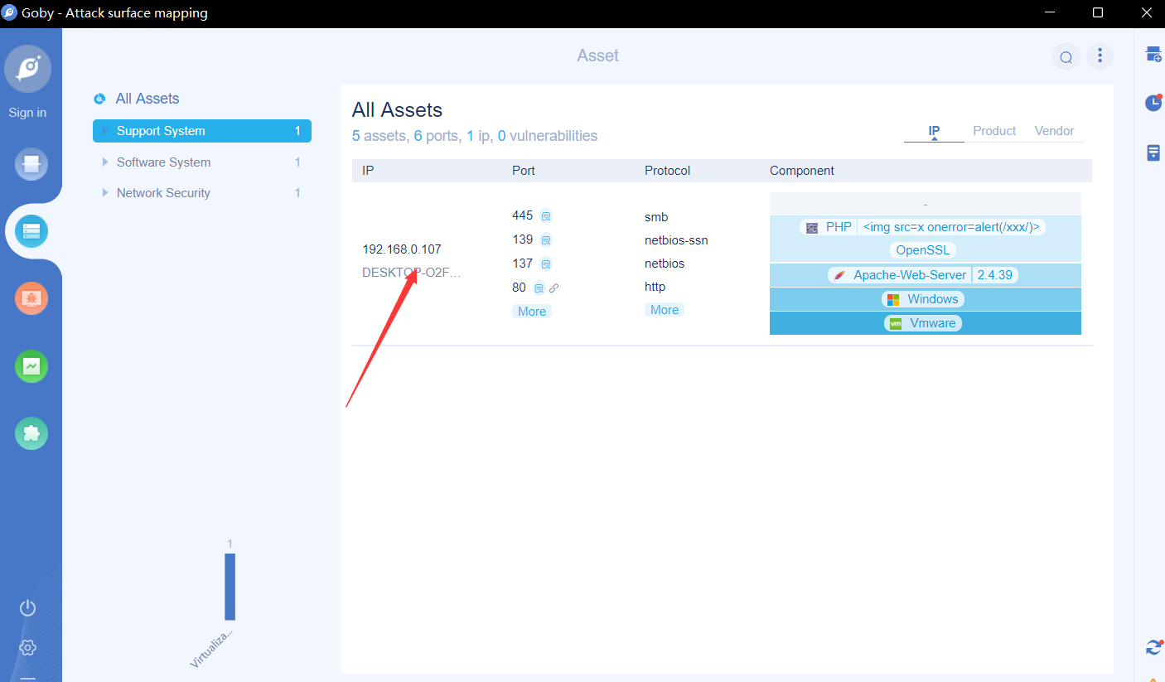Click the add task icon on right rail
The width and height of the screenshot is (1165, 682).
pyautogui.click(x=1153, y=55)
